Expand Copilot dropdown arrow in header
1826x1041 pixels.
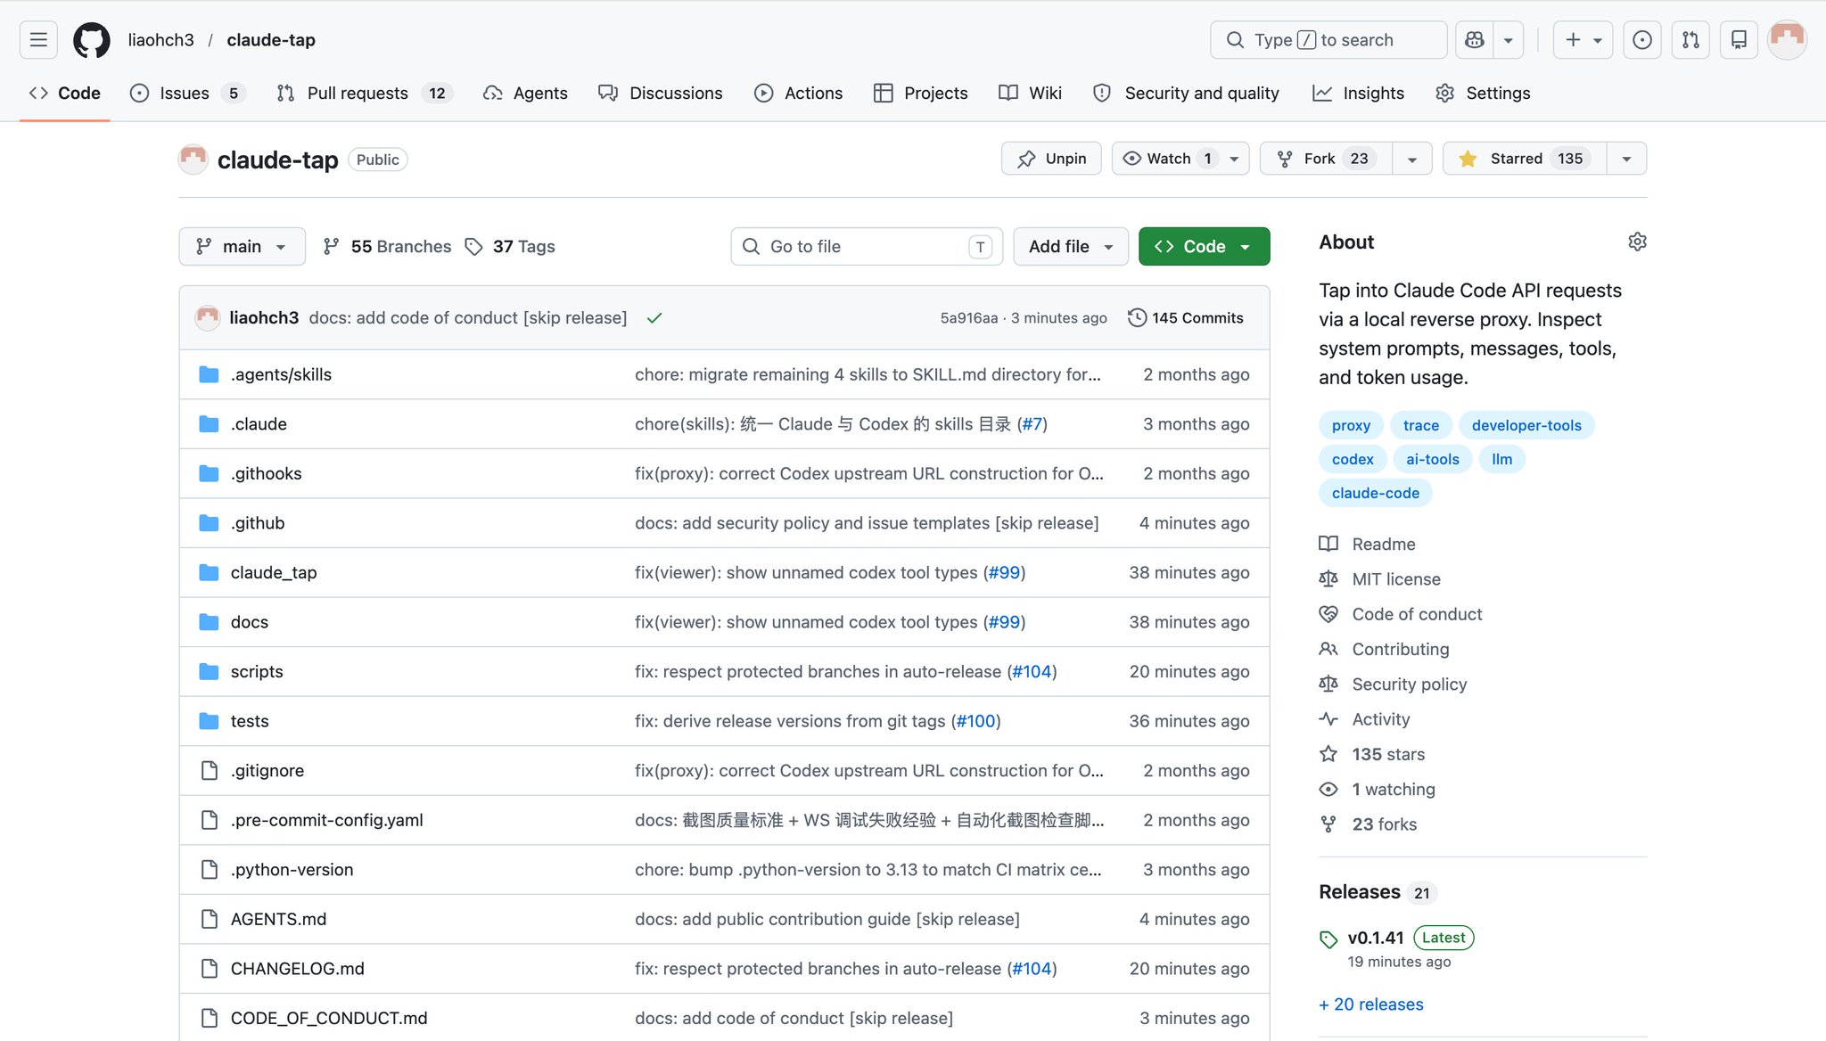[1509, 40]
